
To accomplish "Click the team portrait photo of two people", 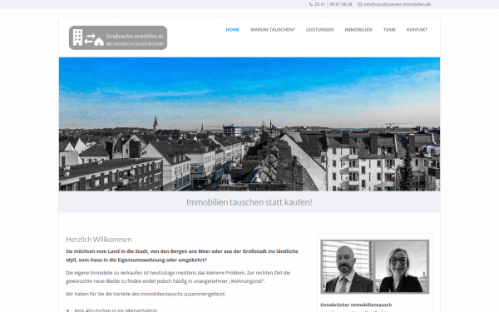I will pos(375,266).
